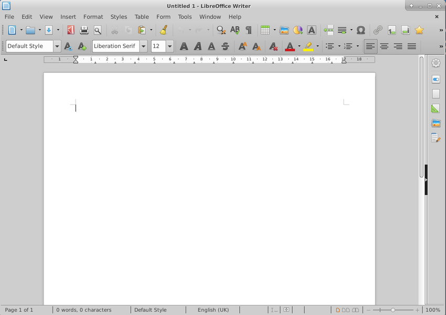
Task: Insert a chart icon
Action: [x=298, y=30]
